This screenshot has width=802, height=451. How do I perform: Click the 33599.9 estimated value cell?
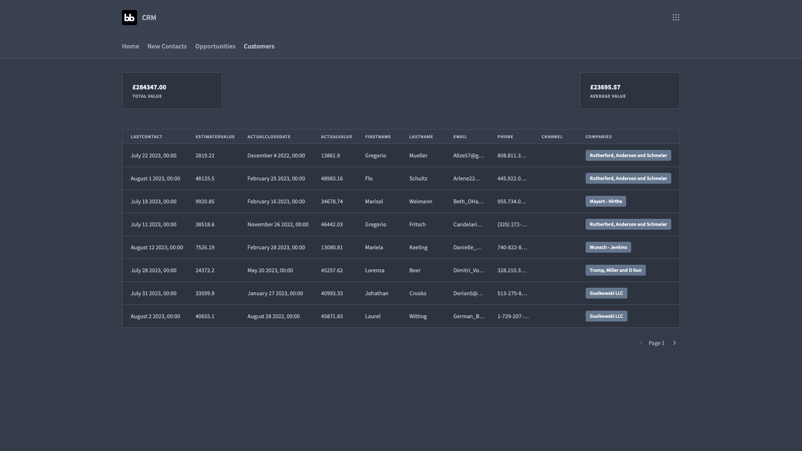coord(205,293)
